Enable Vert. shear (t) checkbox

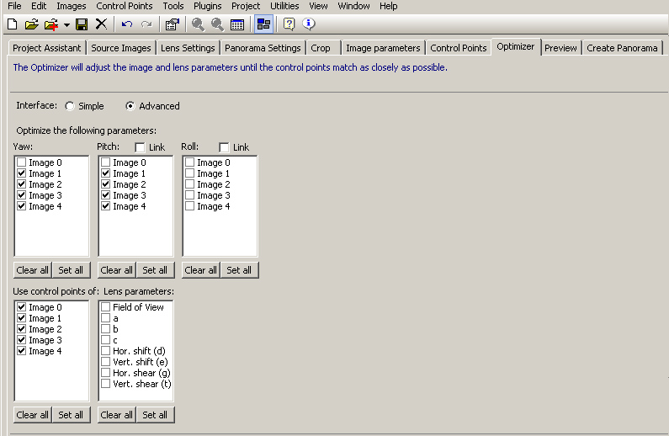[105, 384]
